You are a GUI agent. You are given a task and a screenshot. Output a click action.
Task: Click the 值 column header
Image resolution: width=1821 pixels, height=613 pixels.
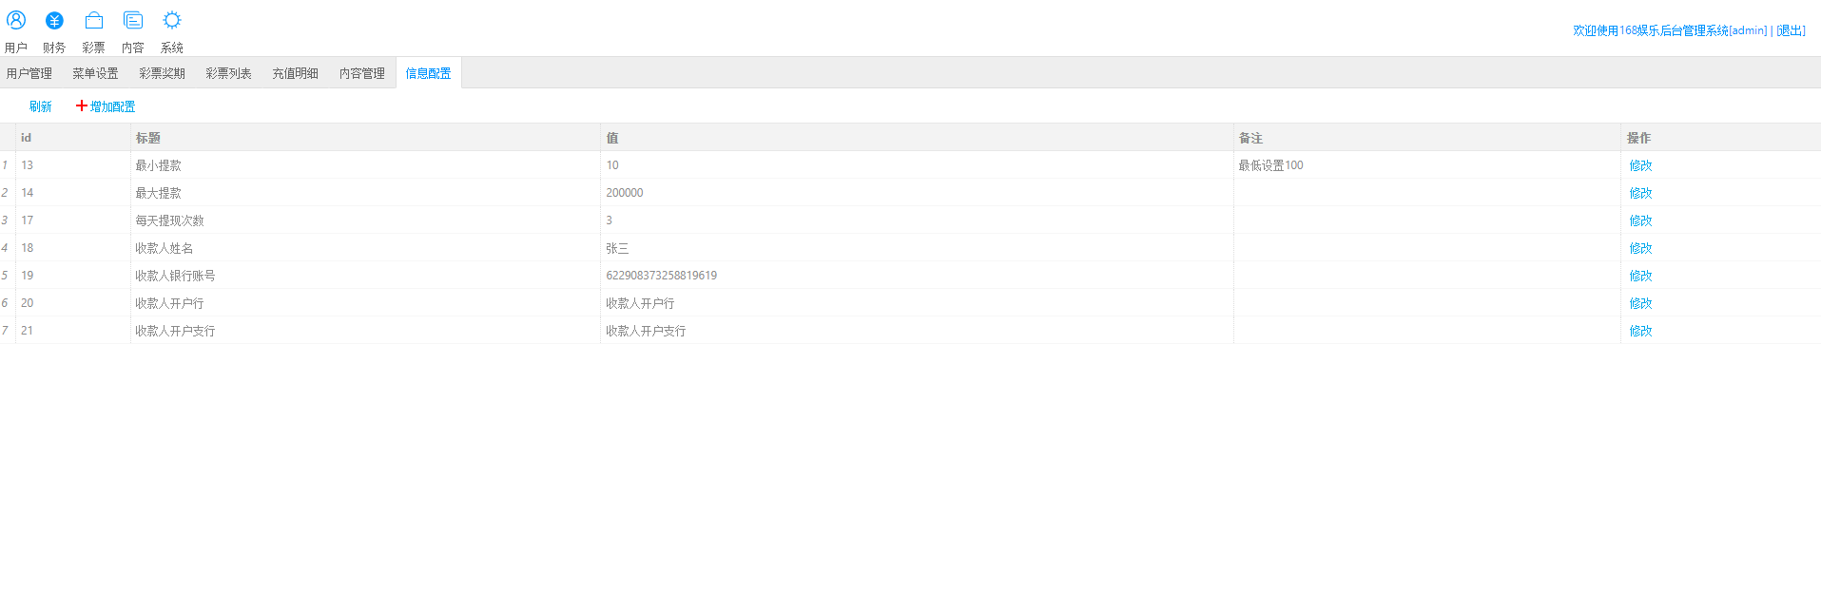pyautogui.click(x=612, y=138)
